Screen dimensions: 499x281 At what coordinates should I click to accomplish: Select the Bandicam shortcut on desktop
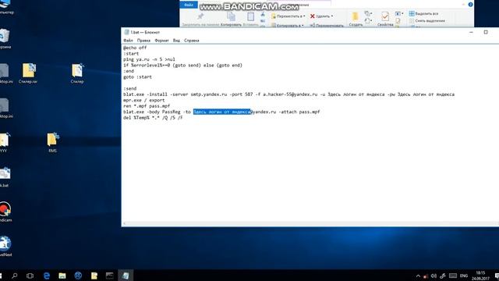[5, 212]
